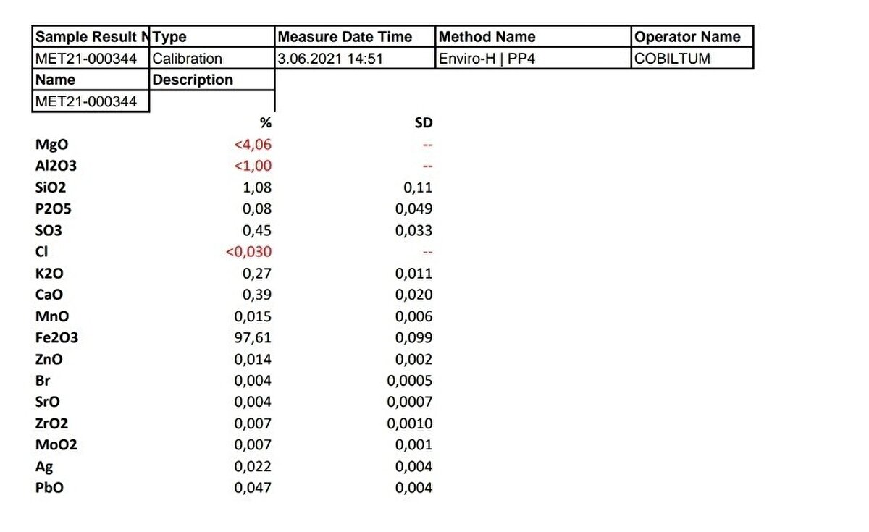Select the Calibration type cell
Viewport: 869px width, 532px height.
pos(212,59)
